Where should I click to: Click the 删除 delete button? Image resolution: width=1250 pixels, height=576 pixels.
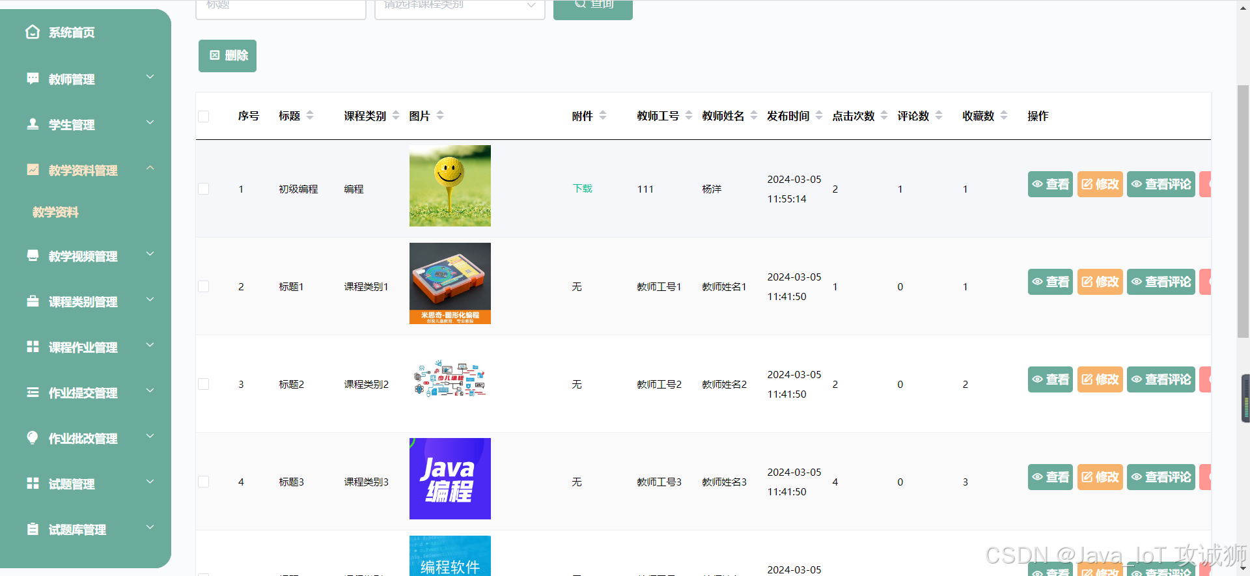pos(227,56)
